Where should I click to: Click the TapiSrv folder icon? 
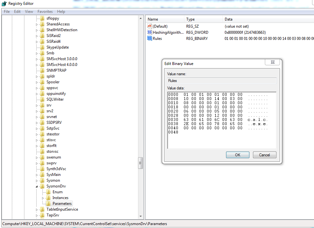[42, 215]
